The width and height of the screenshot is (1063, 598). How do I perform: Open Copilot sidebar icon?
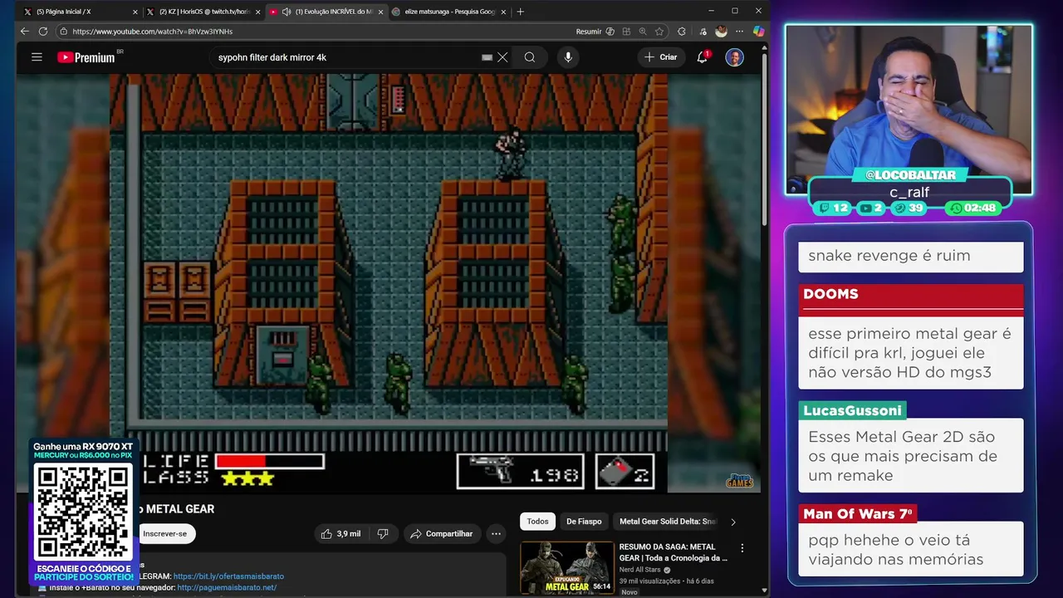(x=758, y=32)
